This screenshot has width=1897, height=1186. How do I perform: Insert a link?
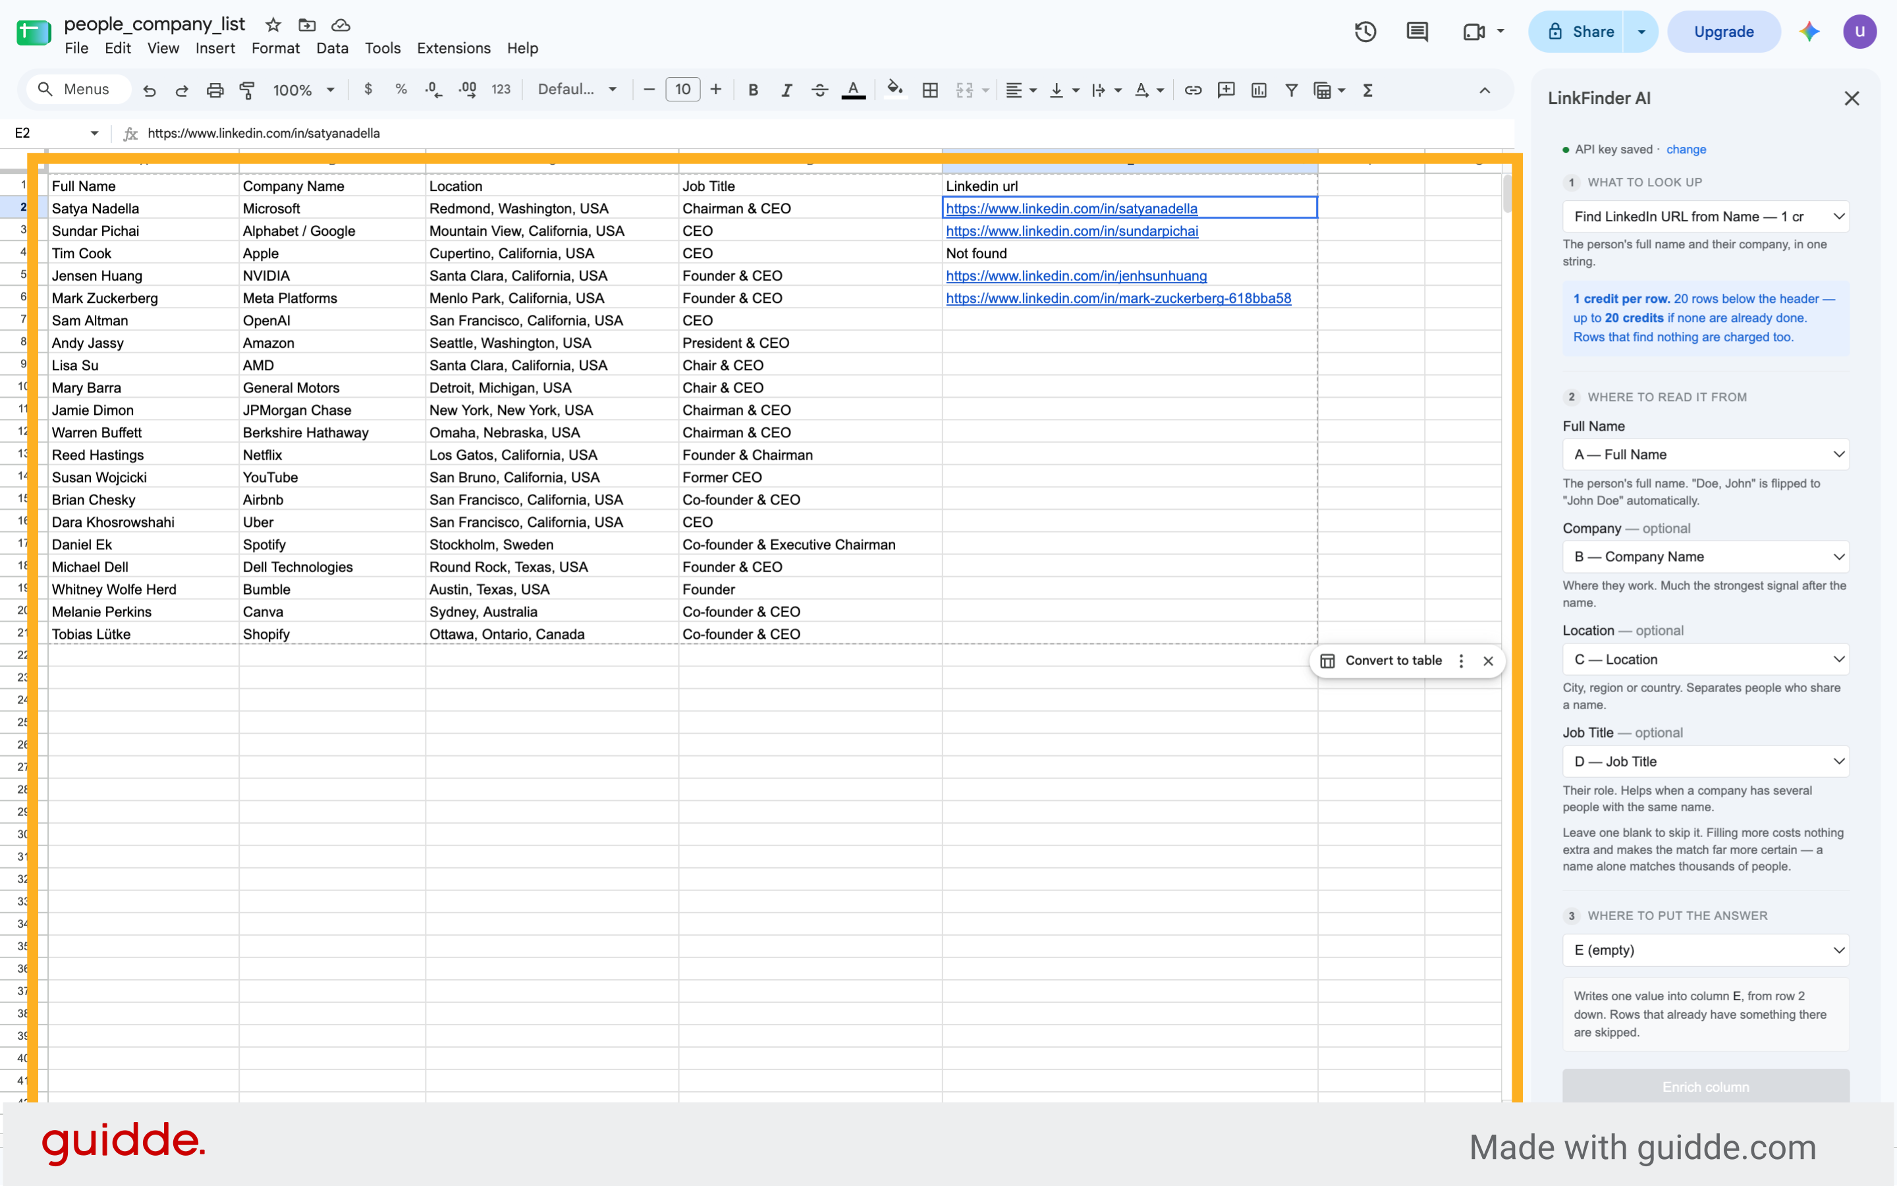pyautogui.click(x=1194, y=90)
